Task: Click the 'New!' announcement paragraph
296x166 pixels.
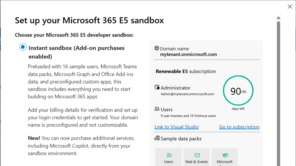Action: point(81,146)
